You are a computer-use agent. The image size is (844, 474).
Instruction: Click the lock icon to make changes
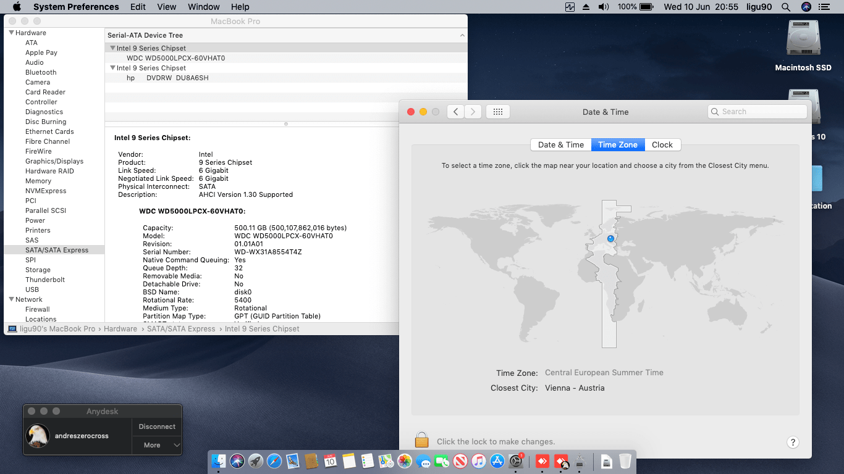tap(422, 440)
